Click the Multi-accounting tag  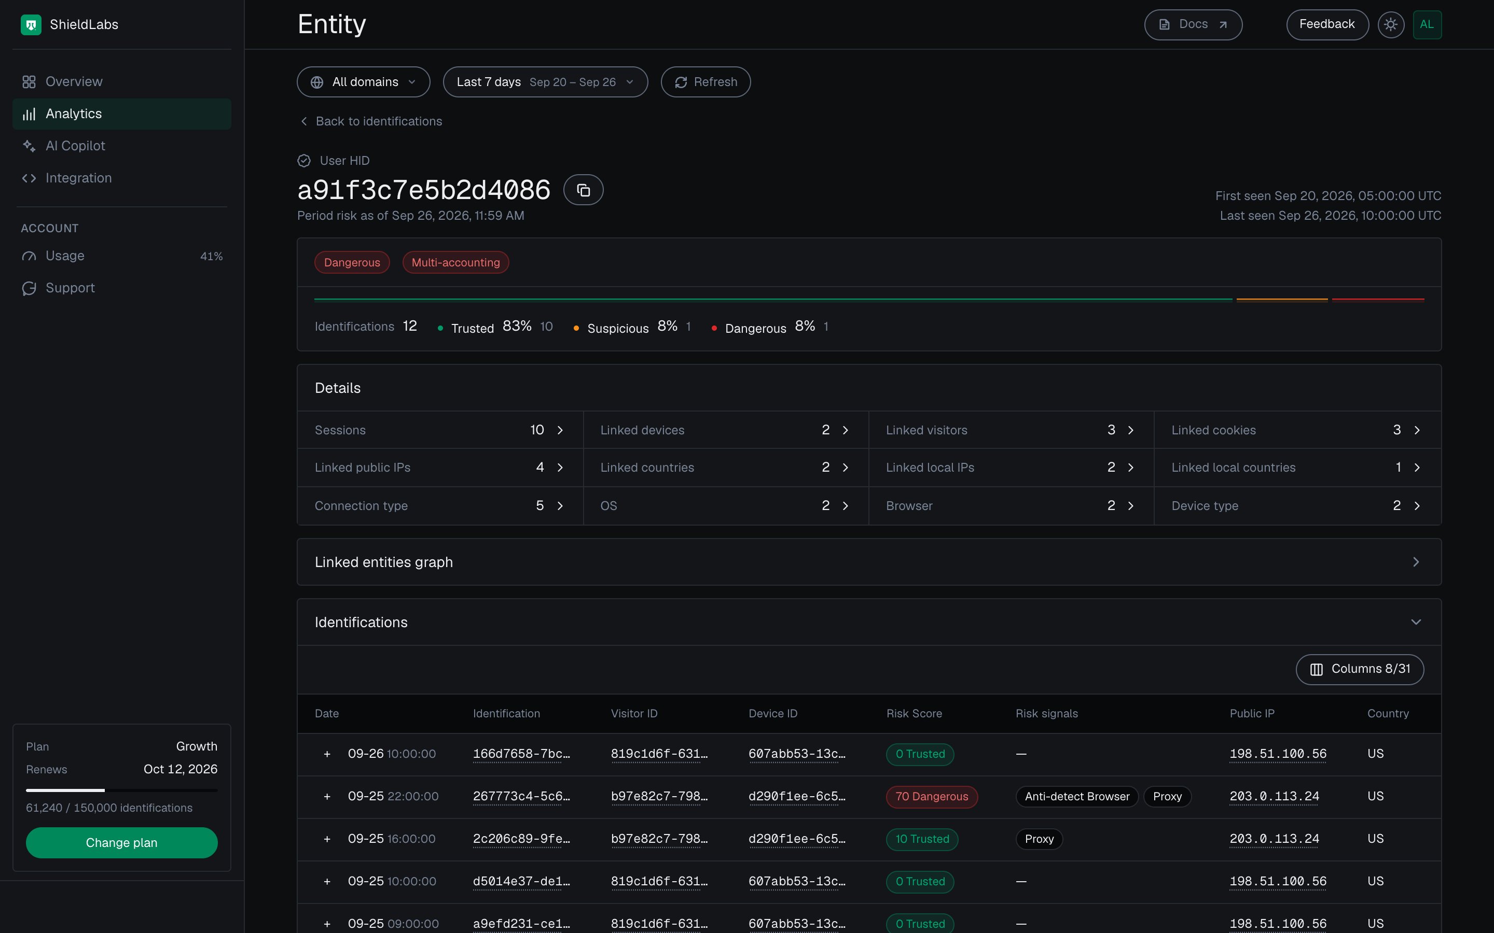tap(455, 262)
